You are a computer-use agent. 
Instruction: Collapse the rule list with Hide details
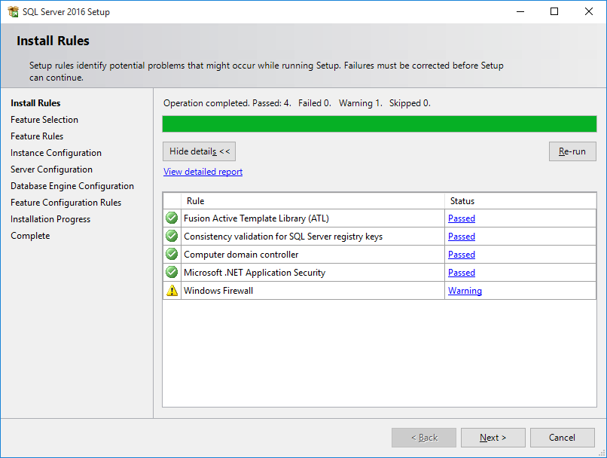199,151
